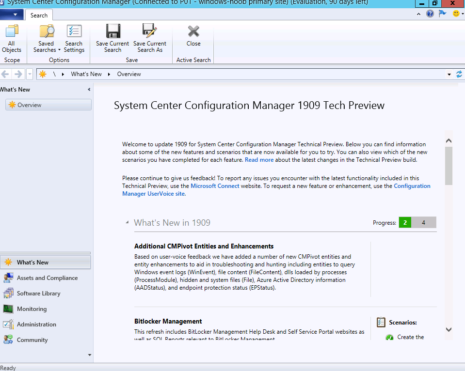Click the Community workspace icon

tap(8, 340)
